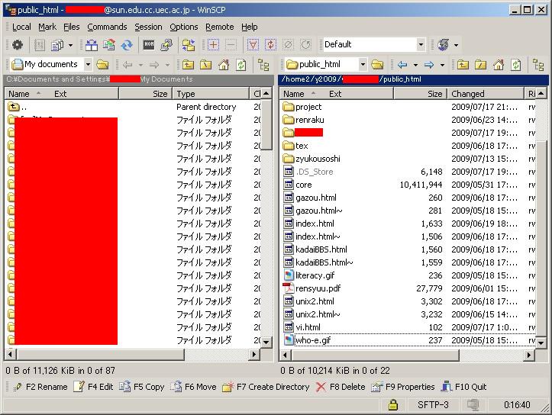Open the Options menu
The image size is (552, 415).
184,27
